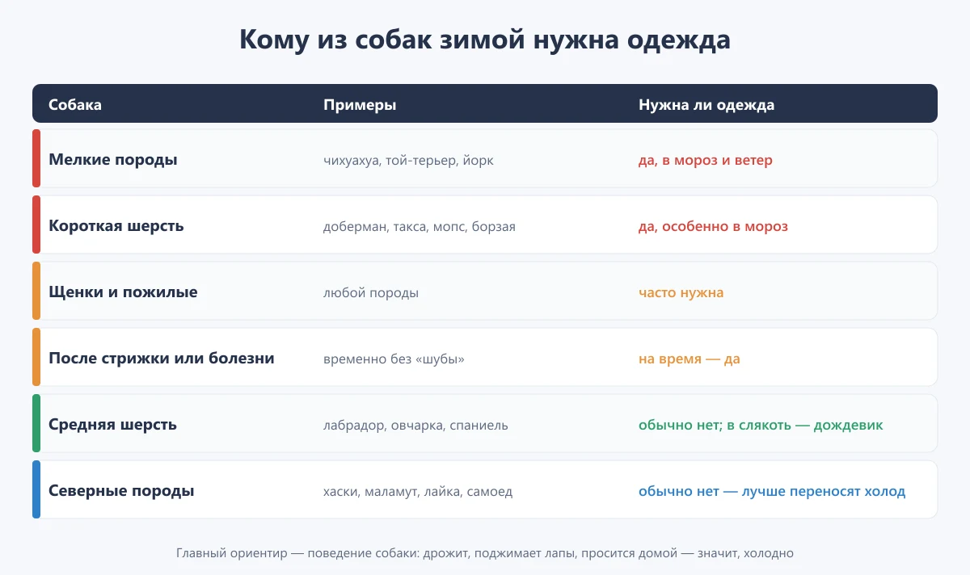Select the answer "обычно нет — лучше переносят холод"

(772, 491)
